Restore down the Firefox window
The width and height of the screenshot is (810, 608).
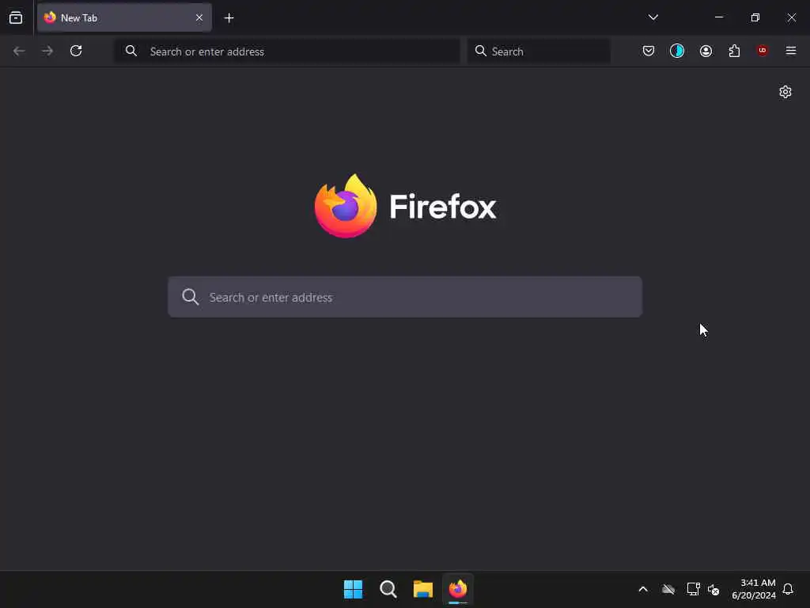[755, 17]
